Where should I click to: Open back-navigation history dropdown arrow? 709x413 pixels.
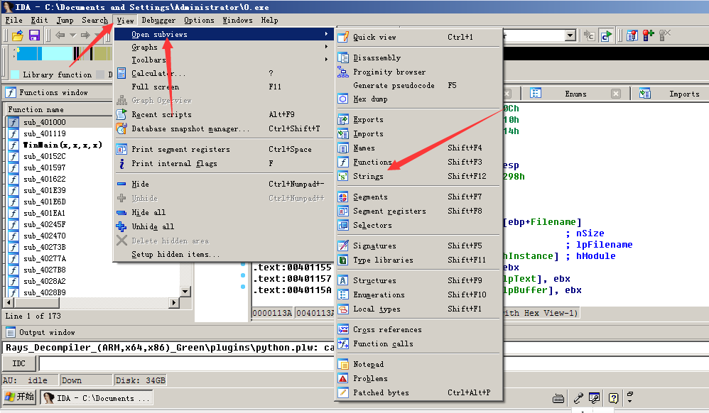pyautogui.click(x=72, y=35)
